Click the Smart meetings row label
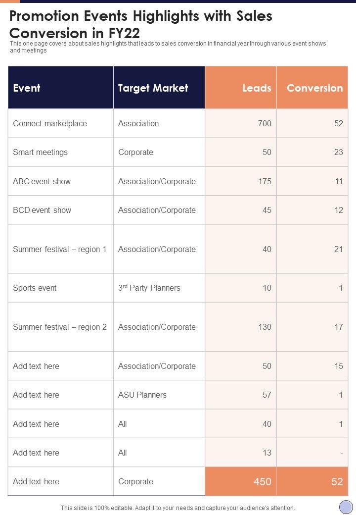The height and width of the screenshot is (515, 356). pyautogui.click(x=41, y=152)
